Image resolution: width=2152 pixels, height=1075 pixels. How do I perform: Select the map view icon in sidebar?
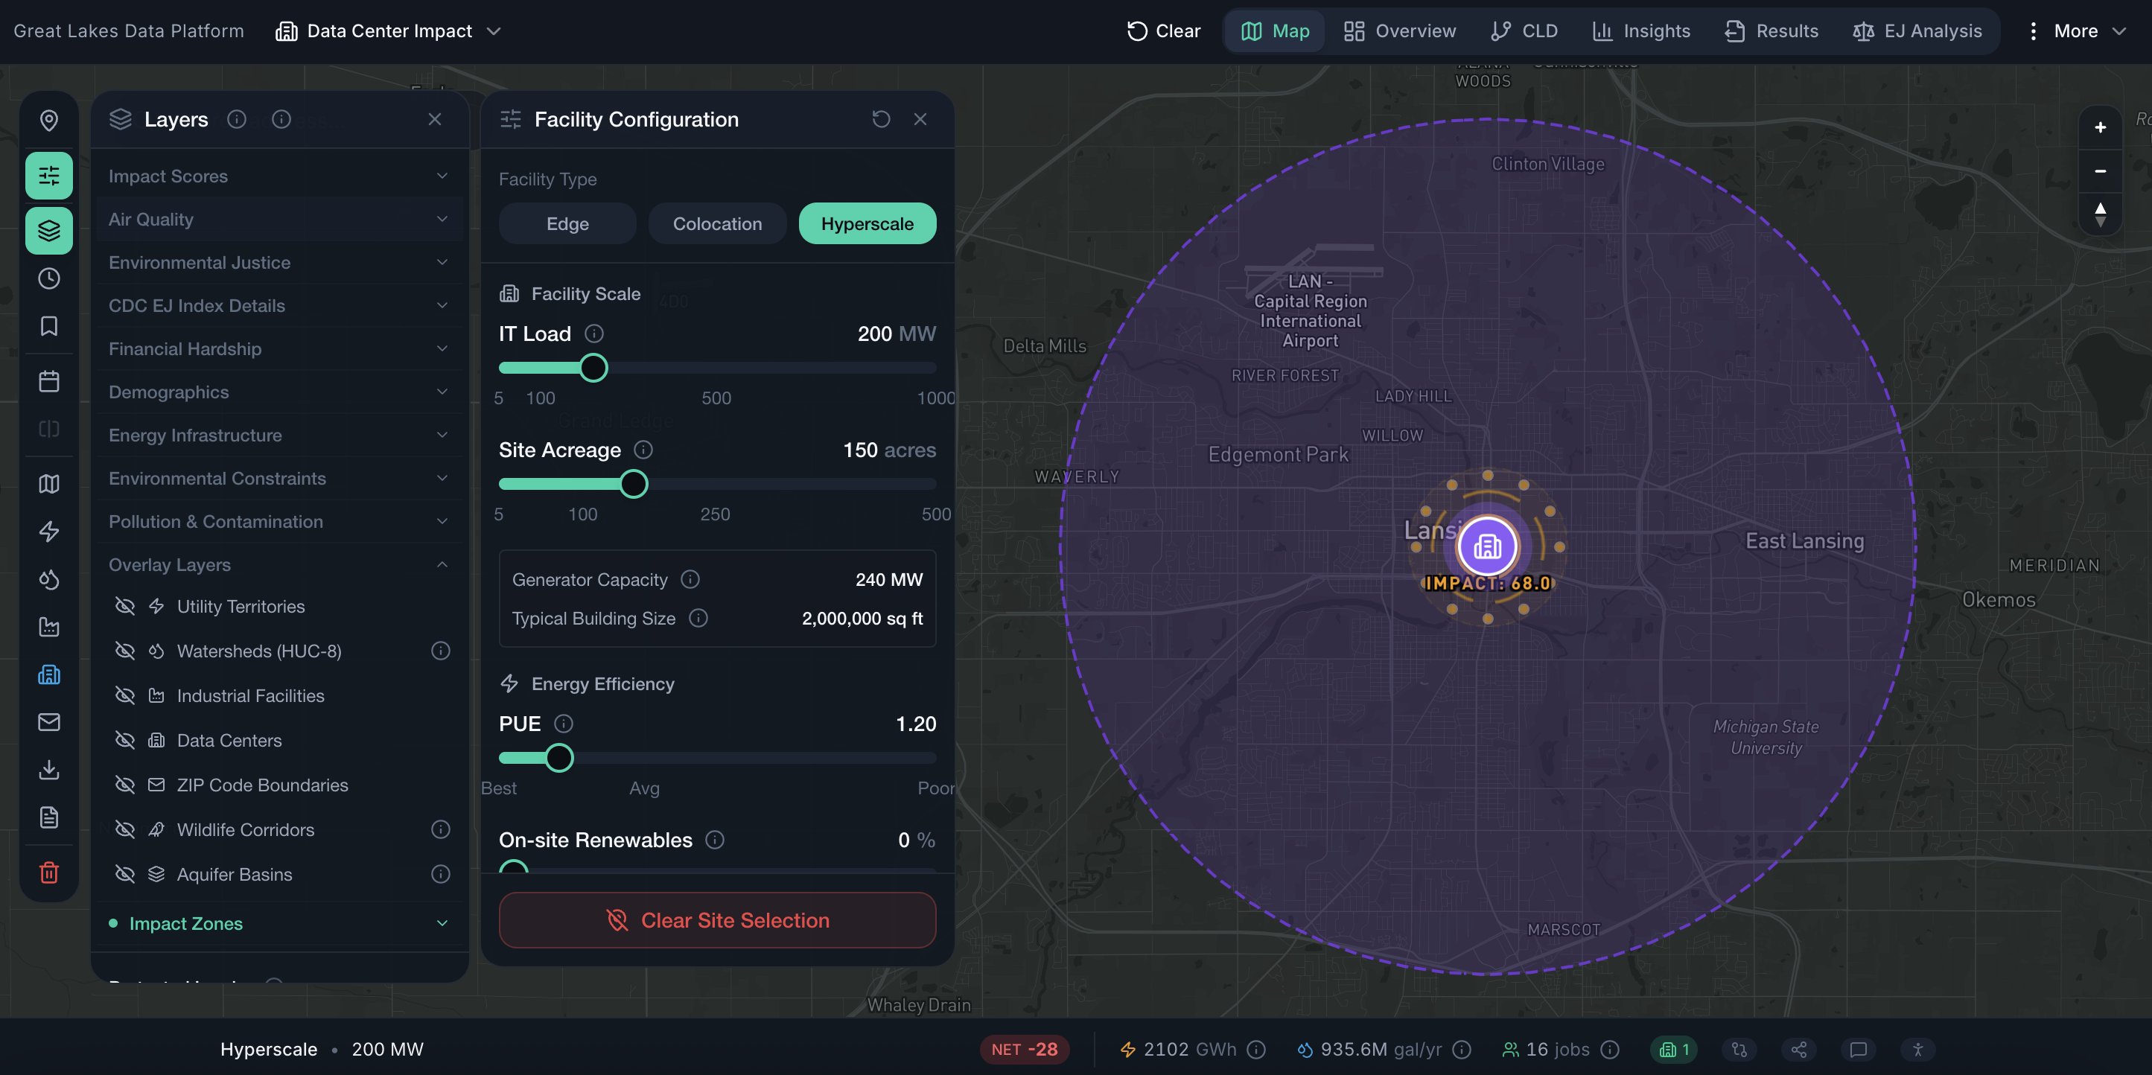pyautogui.click(x=48, y=483)
